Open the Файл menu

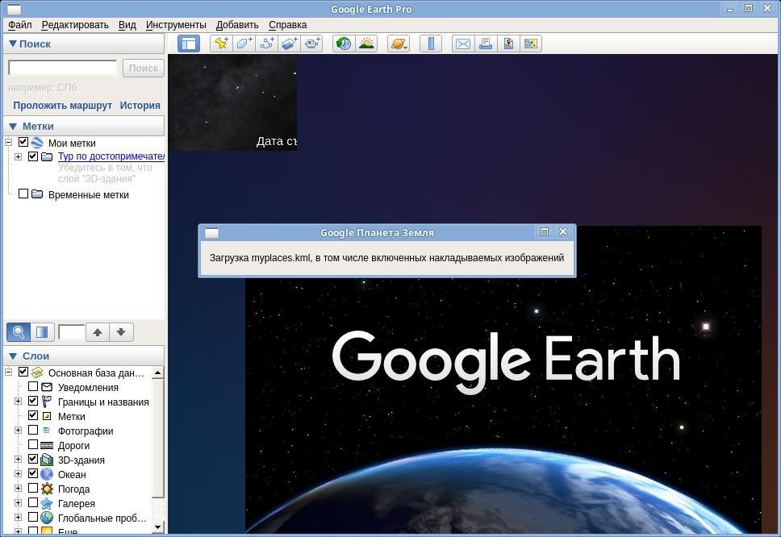point(20,25)
